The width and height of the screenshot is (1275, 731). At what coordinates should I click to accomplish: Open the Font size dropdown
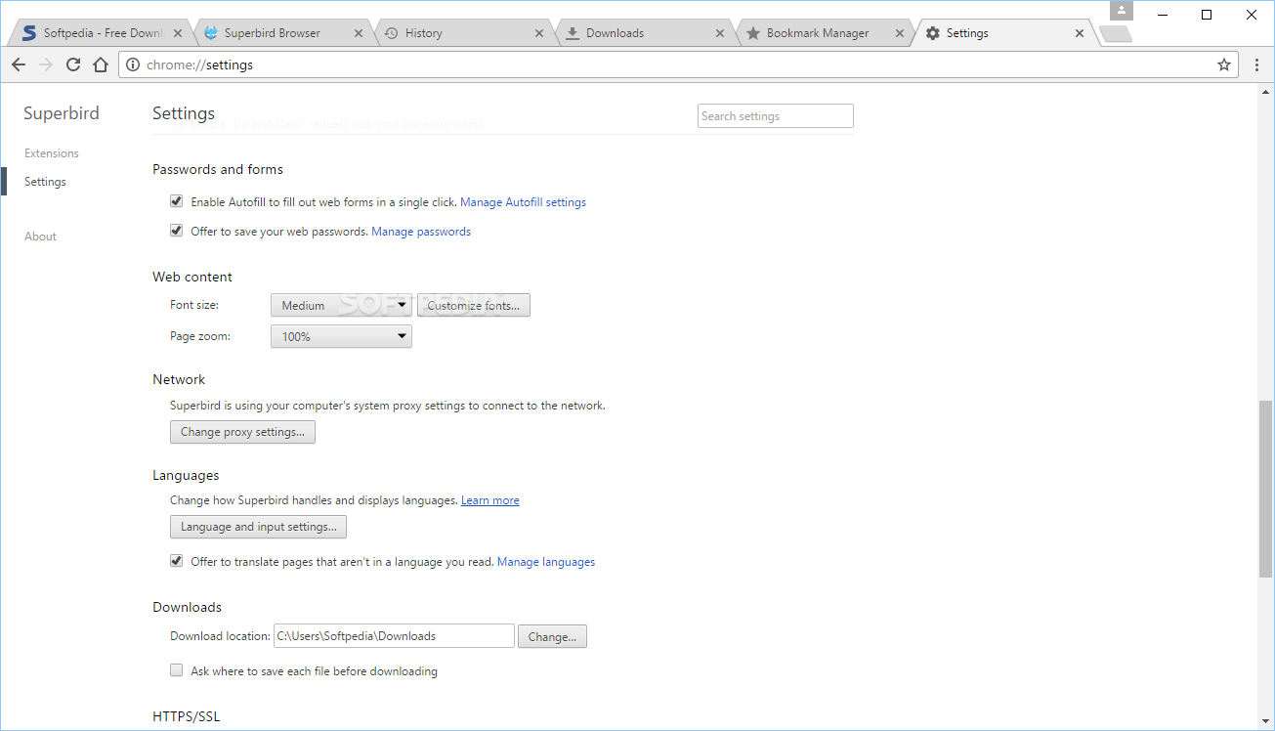pos(341,306)
